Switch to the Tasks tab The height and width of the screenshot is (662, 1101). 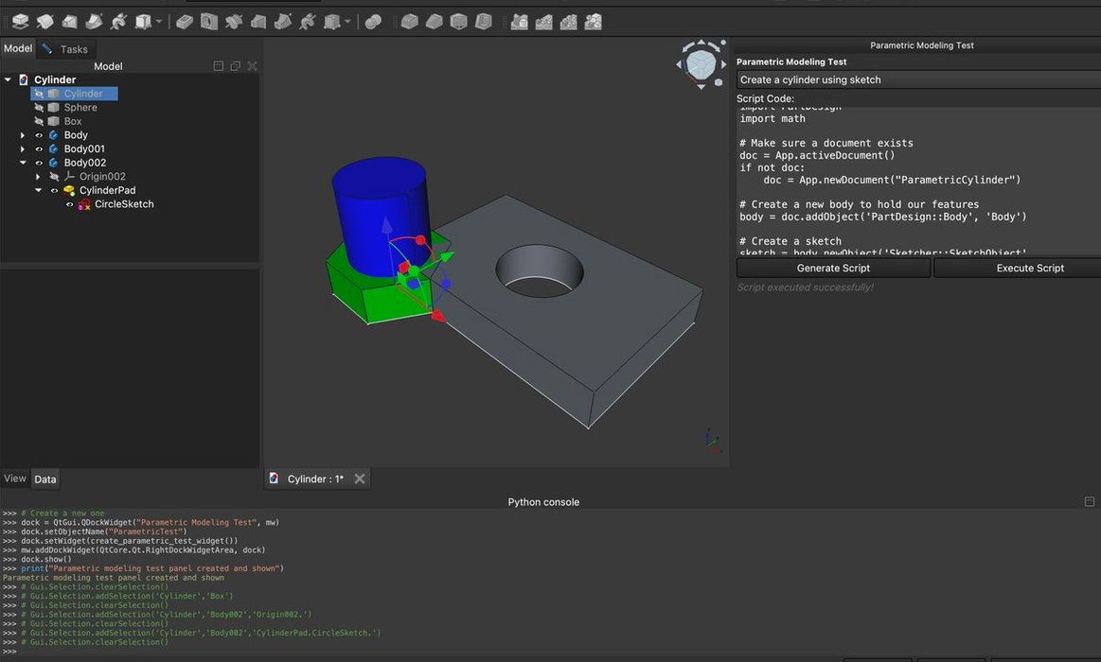coord(66,49)
